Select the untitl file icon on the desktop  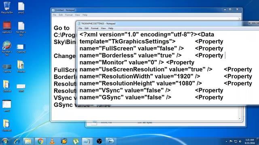(x=7, y=106)
